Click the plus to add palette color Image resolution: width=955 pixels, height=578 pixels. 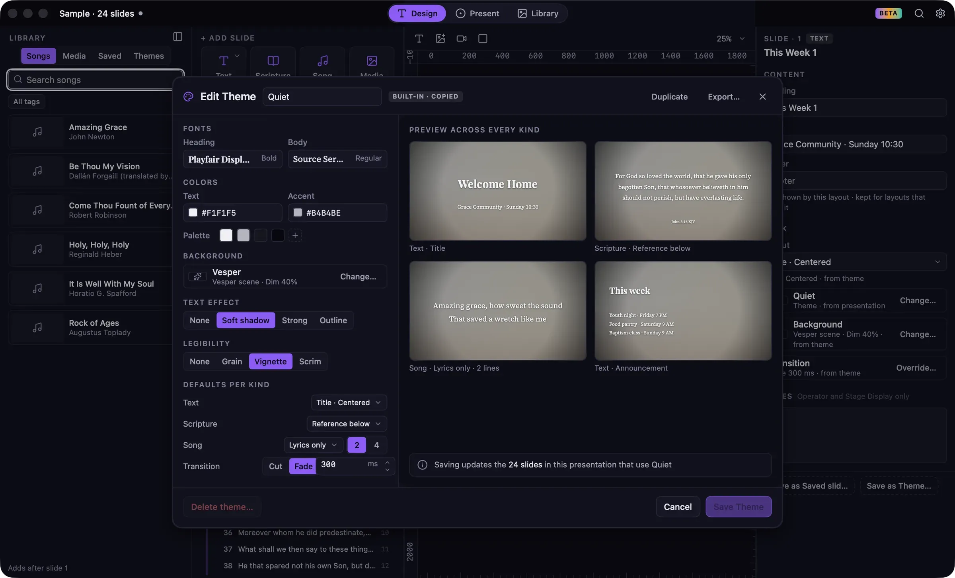click(x=295, y=235)
